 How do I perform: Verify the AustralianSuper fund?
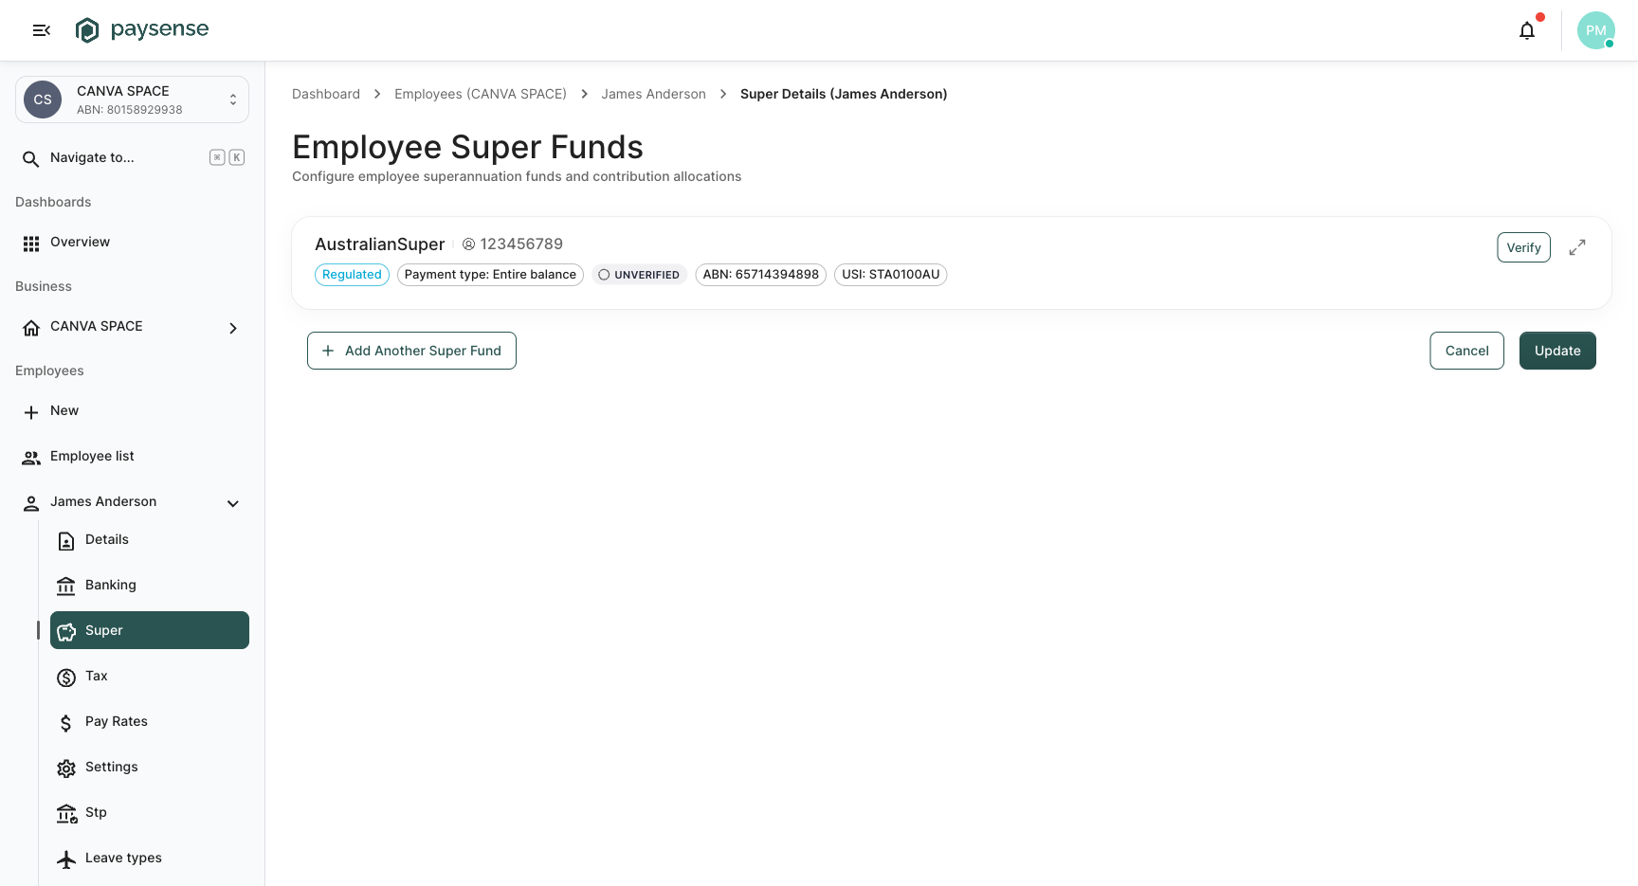pyautogui.click(x=1523, y=247)
